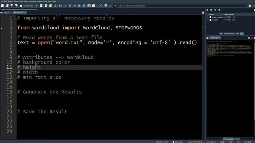
Task: Click the Kite ready status entry
Action: click(x=177, y=142)
